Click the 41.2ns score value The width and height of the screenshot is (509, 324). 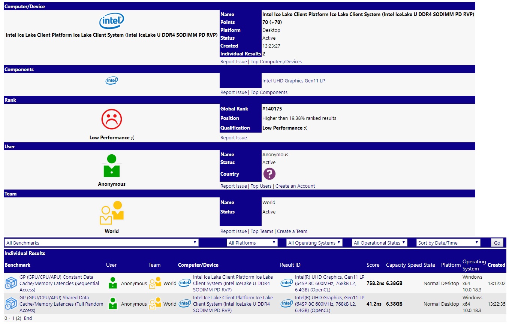click(373, 304)
